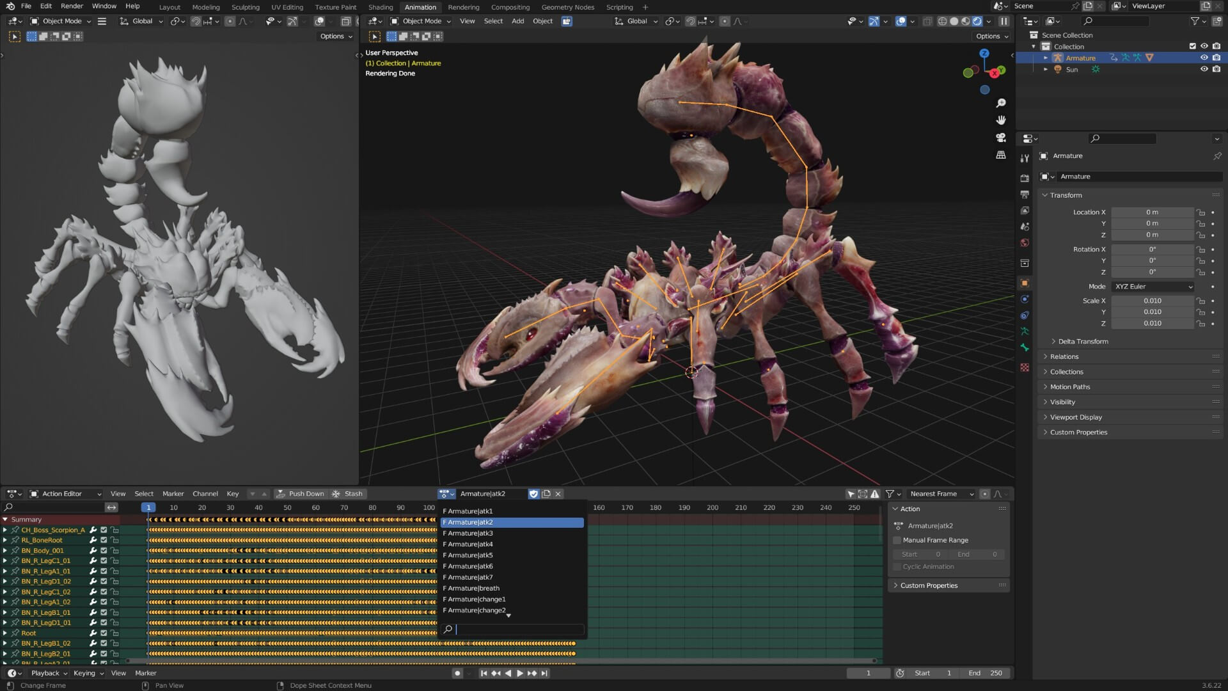Enable Manual Frame Range checkbox
This screenshot has height=691, width=1228.
coord(897,541)
